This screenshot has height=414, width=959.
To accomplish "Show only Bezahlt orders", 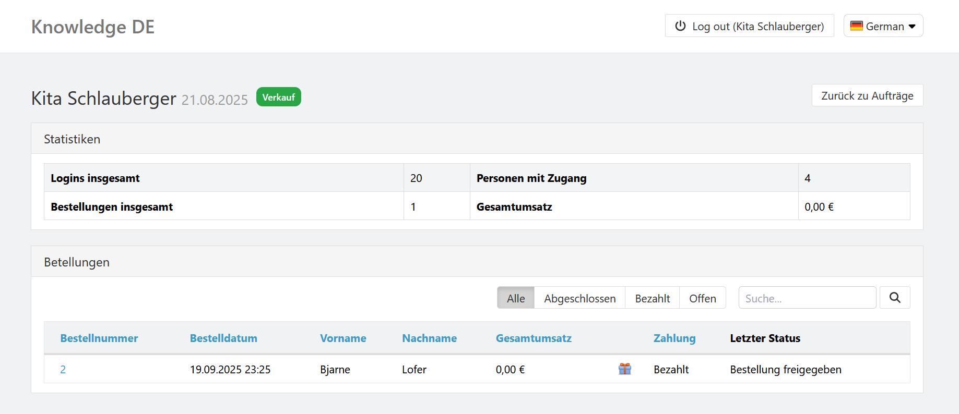I will [x=653, y=298].
